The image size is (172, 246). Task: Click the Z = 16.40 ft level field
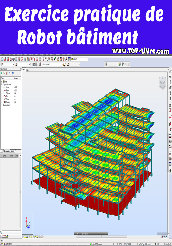coord(94,234)
